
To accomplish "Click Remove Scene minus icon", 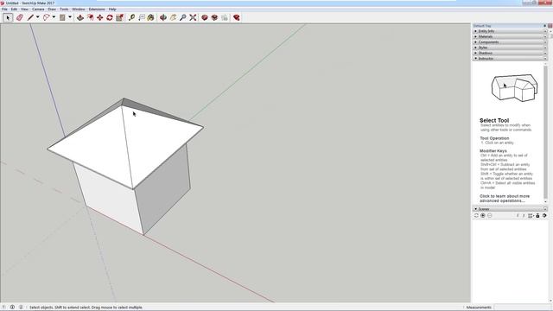I will point(490,215).
